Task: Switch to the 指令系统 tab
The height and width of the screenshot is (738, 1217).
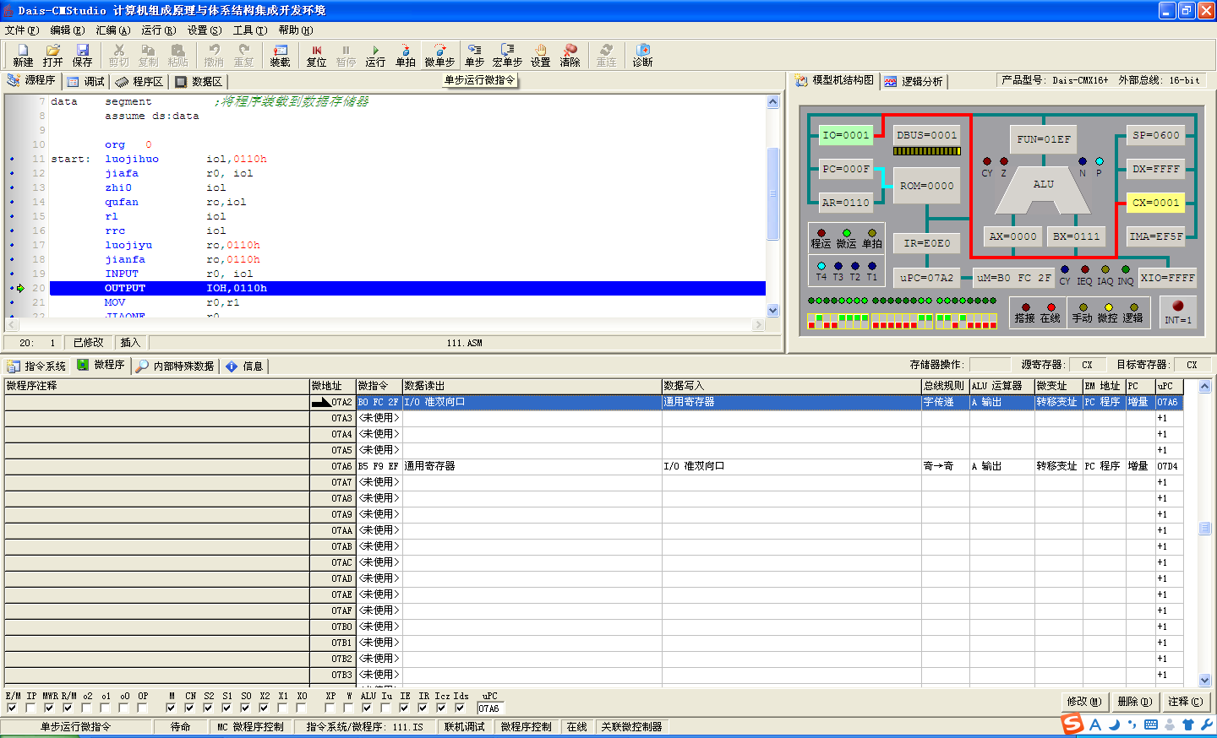Action: coord(36,366)
